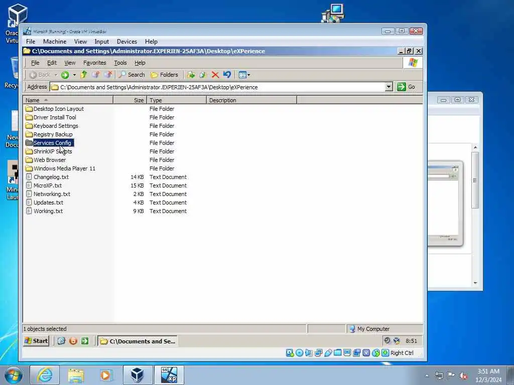Click the XP quick launch browser icon
The width and height of the screenshot is (514, 385).
[61, 341]
